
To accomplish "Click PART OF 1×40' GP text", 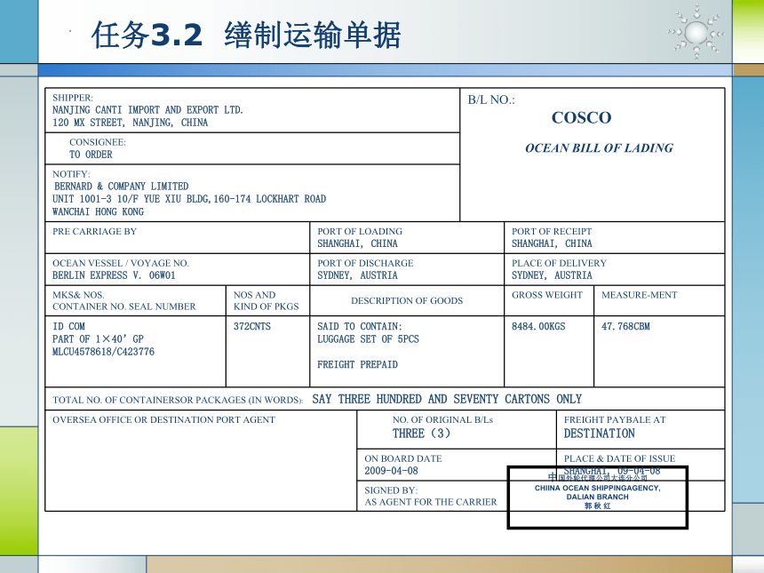I will [x=98, y=339].
